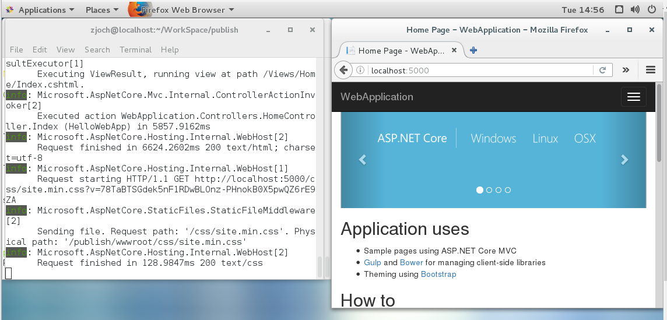Show site information icon in URL bar
The height and width of the screenshot is (320, 667).
coord(360,70)
